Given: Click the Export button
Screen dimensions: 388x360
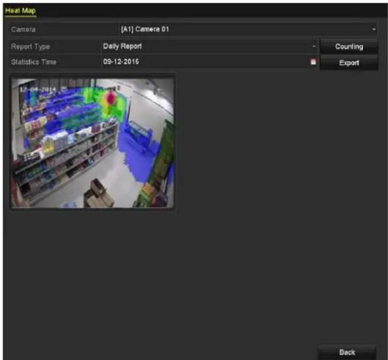Looking at the screenshot, I should coord(349,63).
